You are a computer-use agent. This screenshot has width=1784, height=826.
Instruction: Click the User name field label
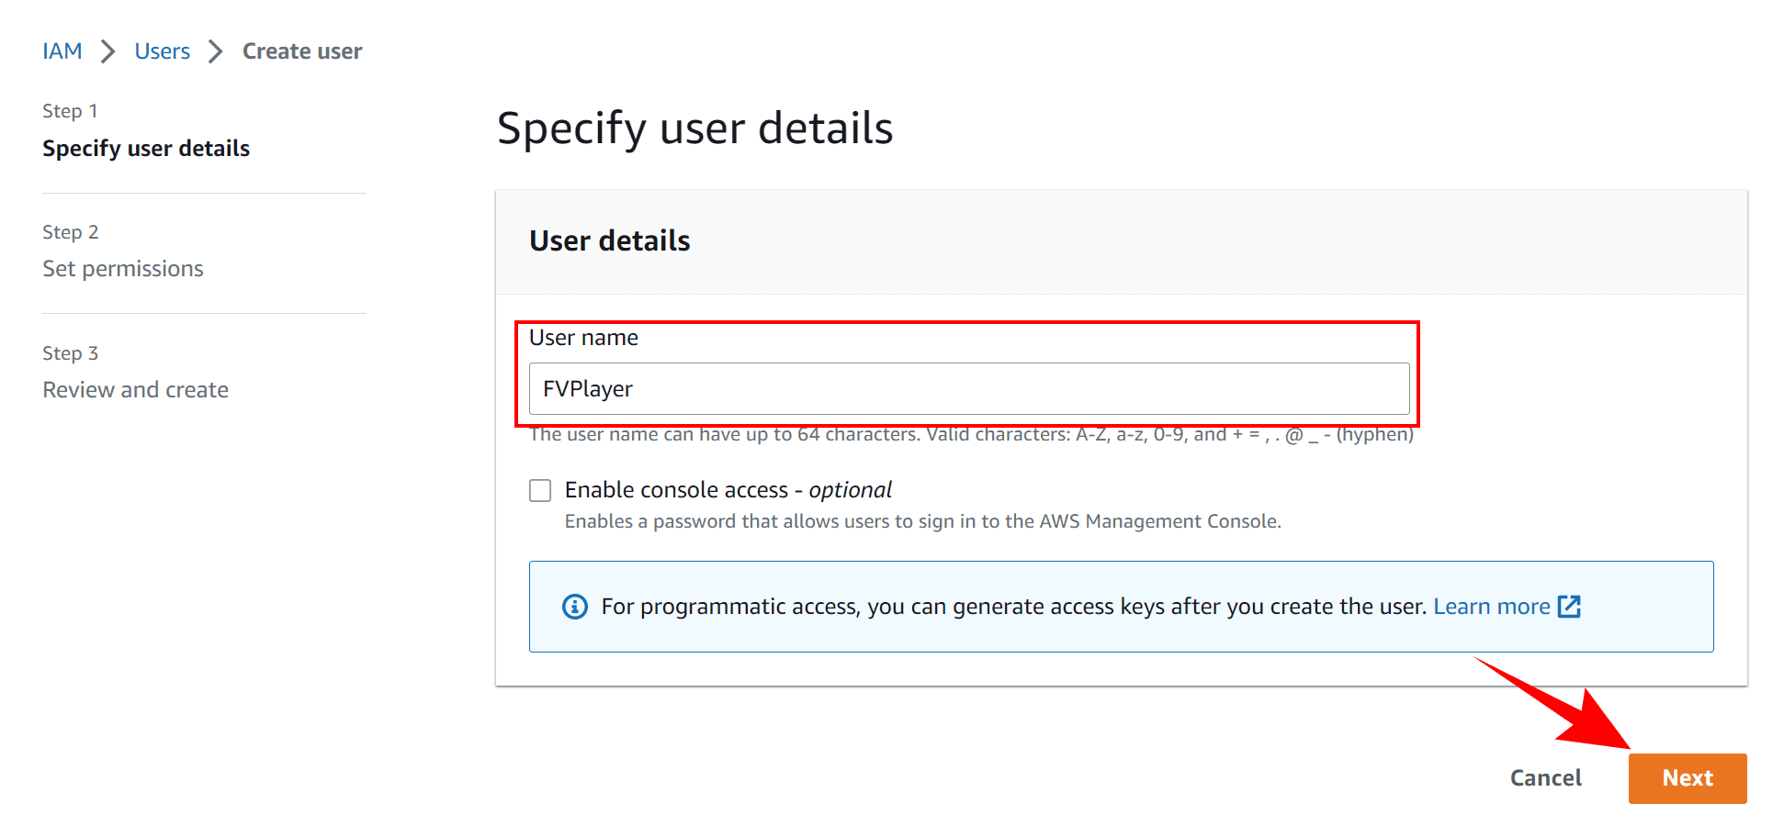coord(583,338)
